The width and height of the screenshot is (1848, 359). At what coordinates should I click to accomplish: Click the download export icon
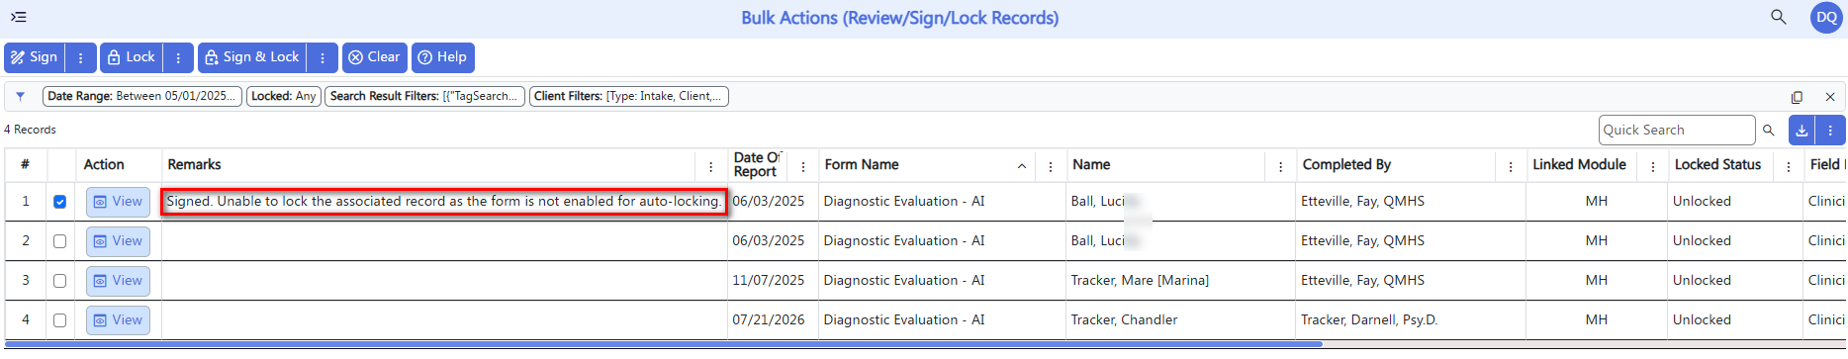pyautogui.click(x=1802, y=130)
